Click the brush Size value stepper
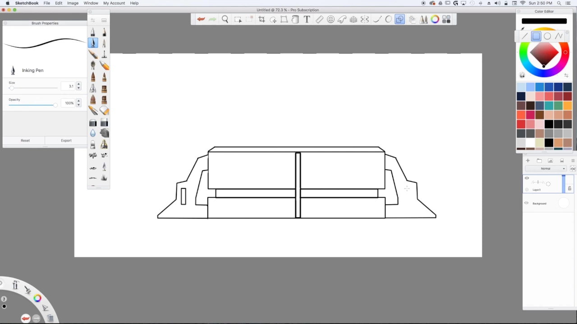Screen dimensions: 577x324 [x=78, y=85]
